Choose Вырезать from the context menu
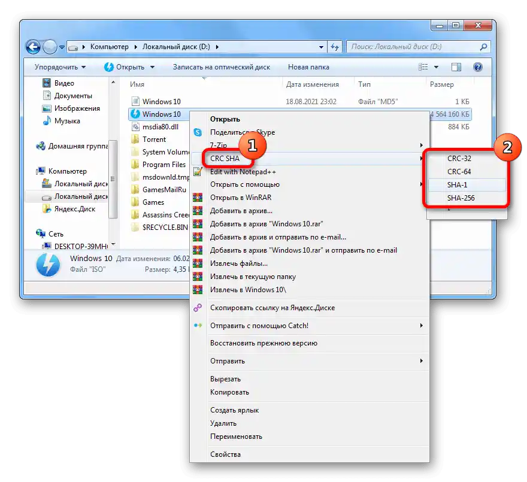 (x=226, y=379)
